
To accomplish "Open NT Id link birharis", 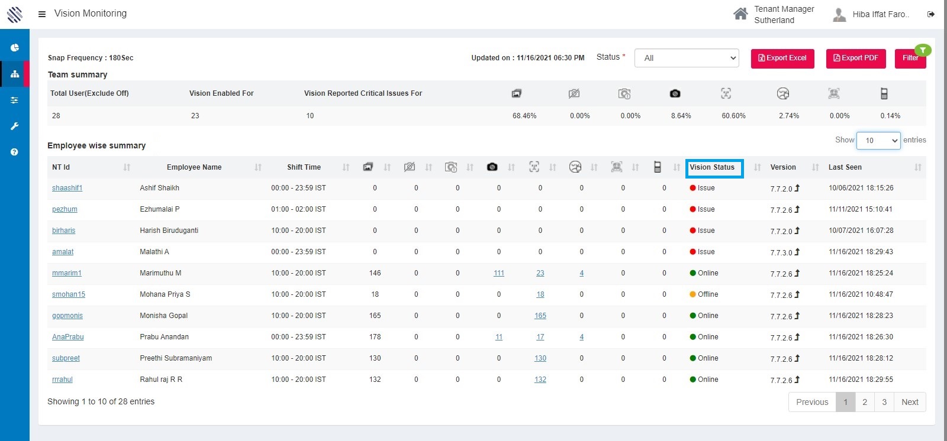I will pos(63,231).
